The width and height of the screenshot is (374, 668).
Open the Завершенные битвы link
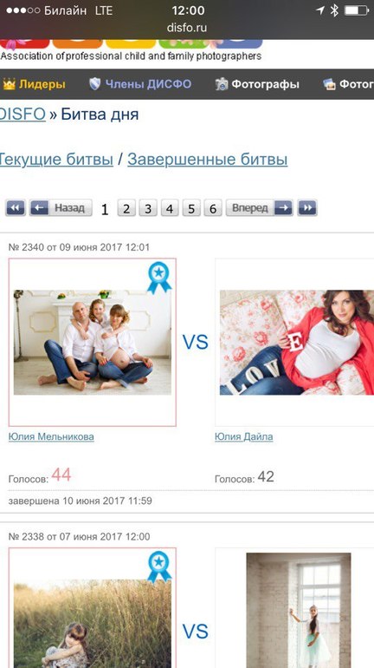tap(208, 160)
